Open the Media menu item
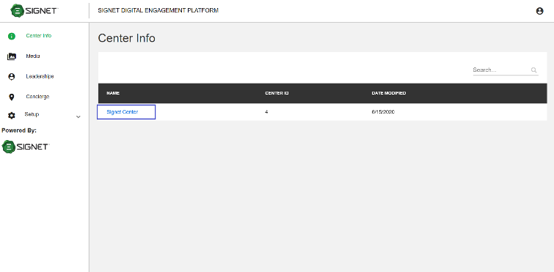Screen dimensions: 554x272 [33, 56]
